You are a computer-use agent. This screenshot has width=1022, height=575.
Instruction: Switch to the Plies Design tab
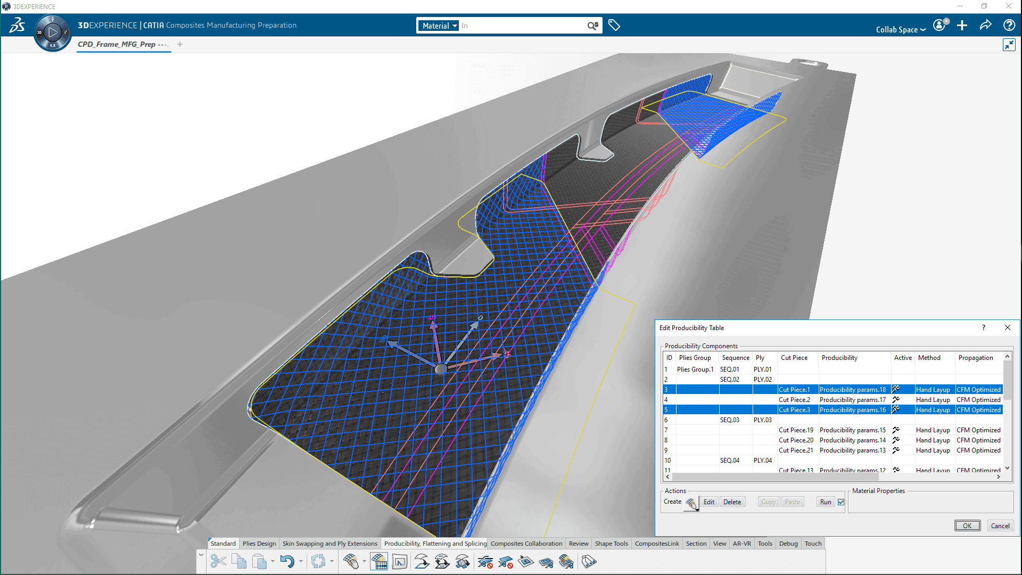[259, 544]
